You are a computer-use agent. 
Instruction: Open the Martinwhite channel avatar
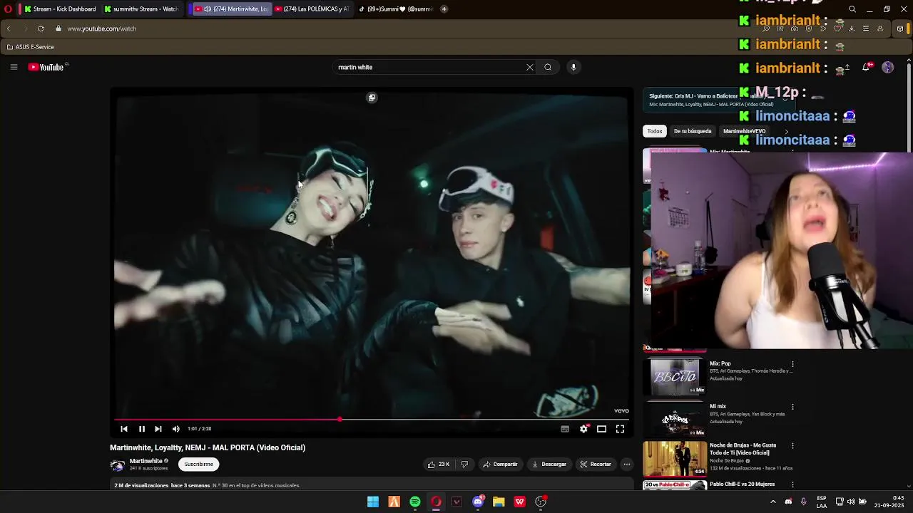117,465
